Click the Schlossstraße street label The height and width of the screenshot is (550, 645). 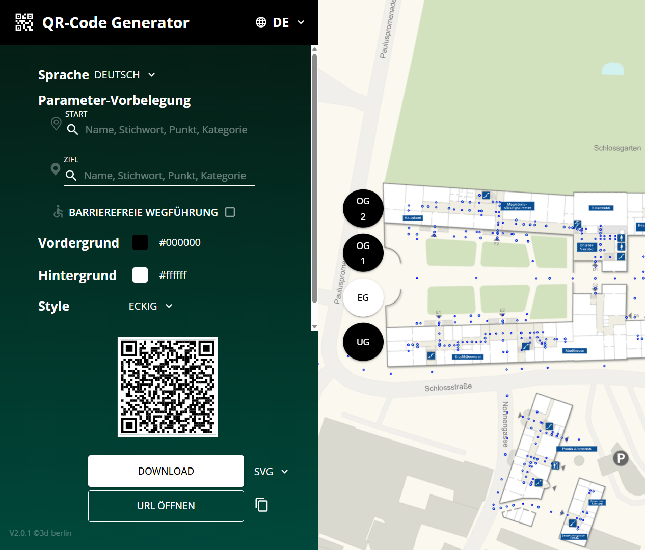click(x=448, y=387)
